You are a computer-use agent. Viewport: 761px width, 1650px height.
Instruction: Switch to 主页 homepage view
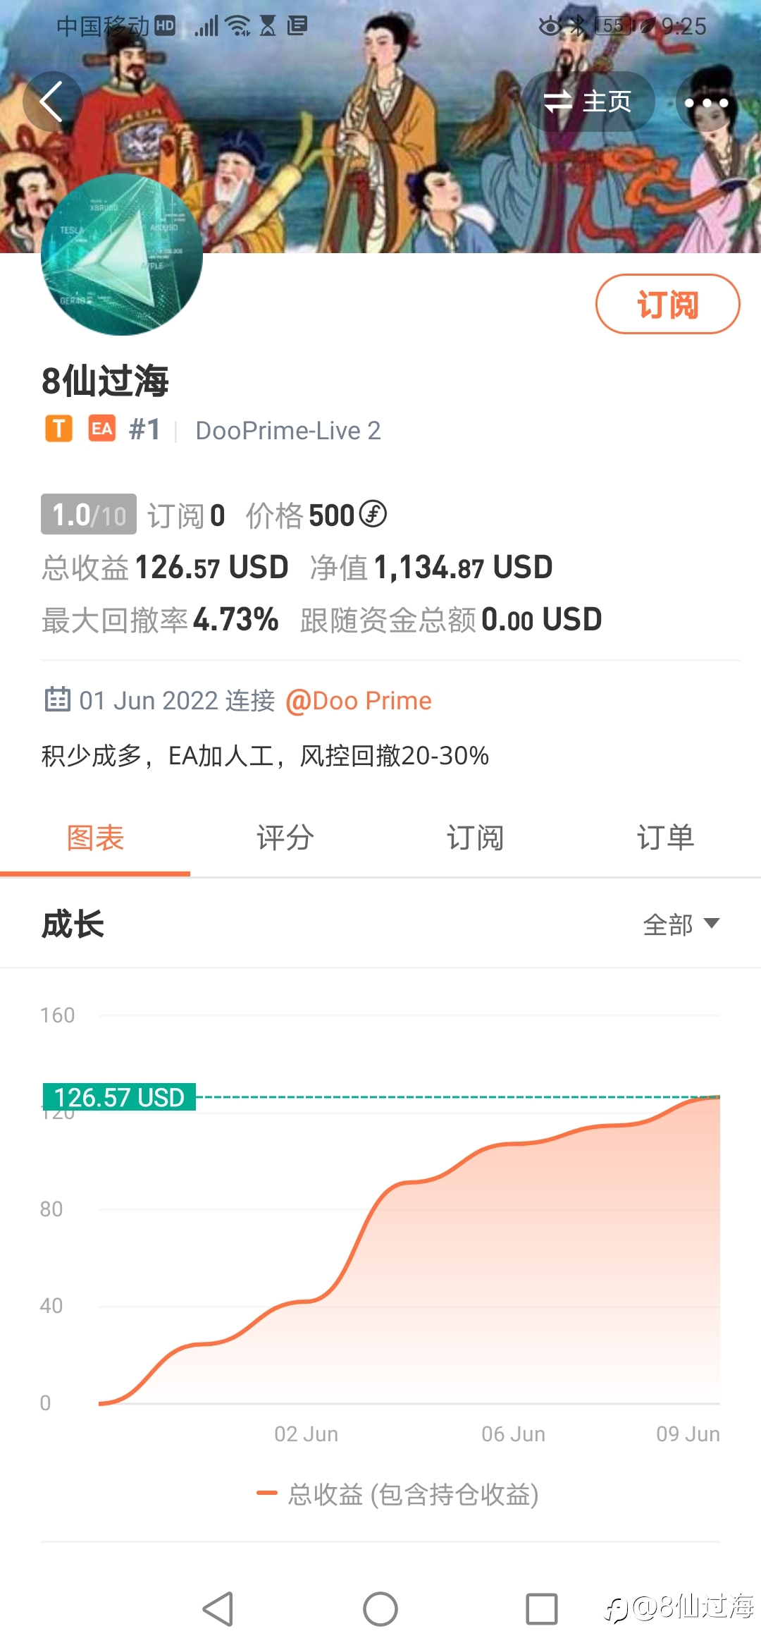[x=588, y=102]
